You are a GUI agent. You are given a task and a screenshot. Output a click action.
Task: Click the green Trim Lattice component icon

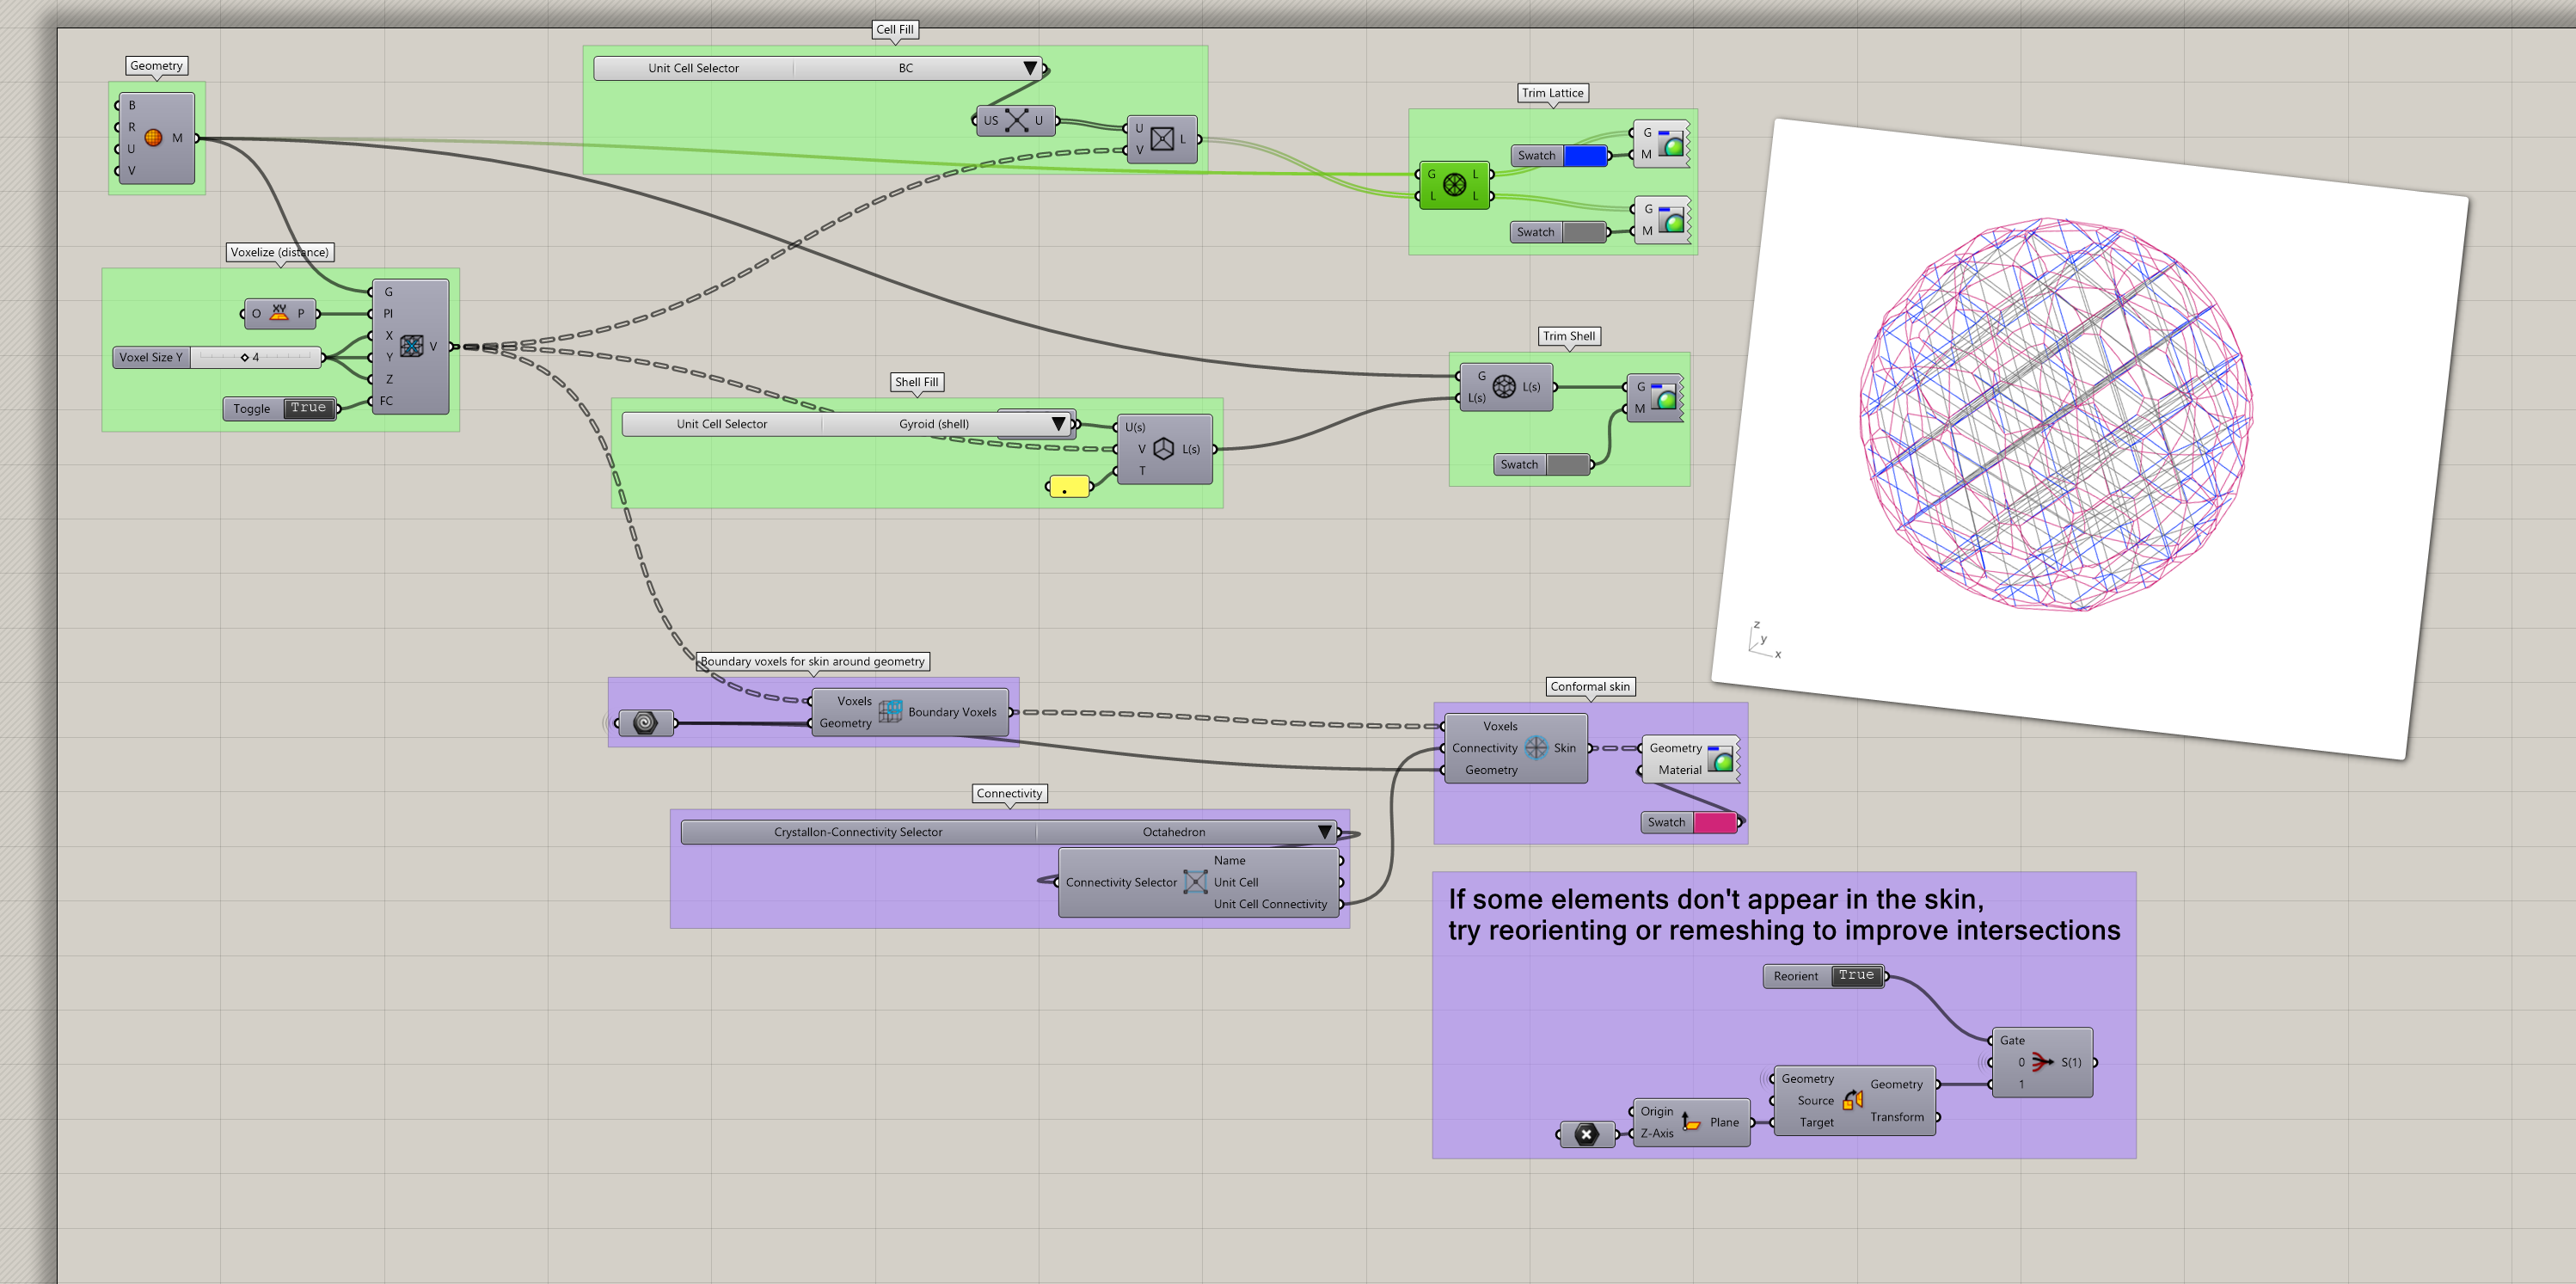(1454, 184)
